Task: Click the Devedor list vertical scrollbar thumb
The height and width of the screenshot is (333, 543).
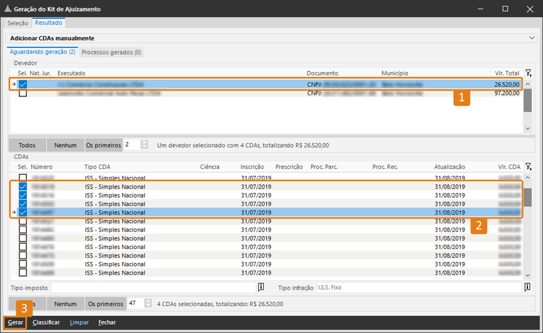Action: (527, 101)
